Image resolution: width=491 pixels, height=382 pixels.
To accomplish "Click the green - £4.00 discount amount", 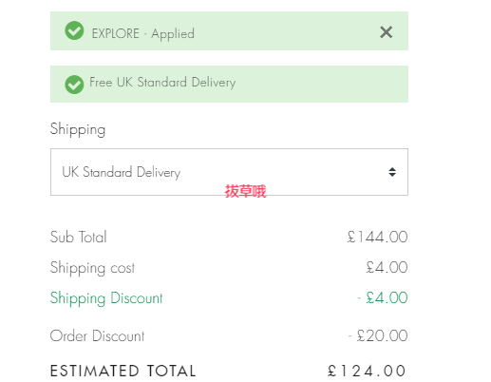I will pyautogui.click(x=383, y=297).
